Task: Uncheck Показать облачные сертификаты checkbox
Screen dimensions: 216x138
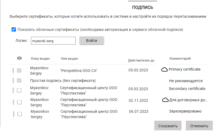Action: point(14,30)
